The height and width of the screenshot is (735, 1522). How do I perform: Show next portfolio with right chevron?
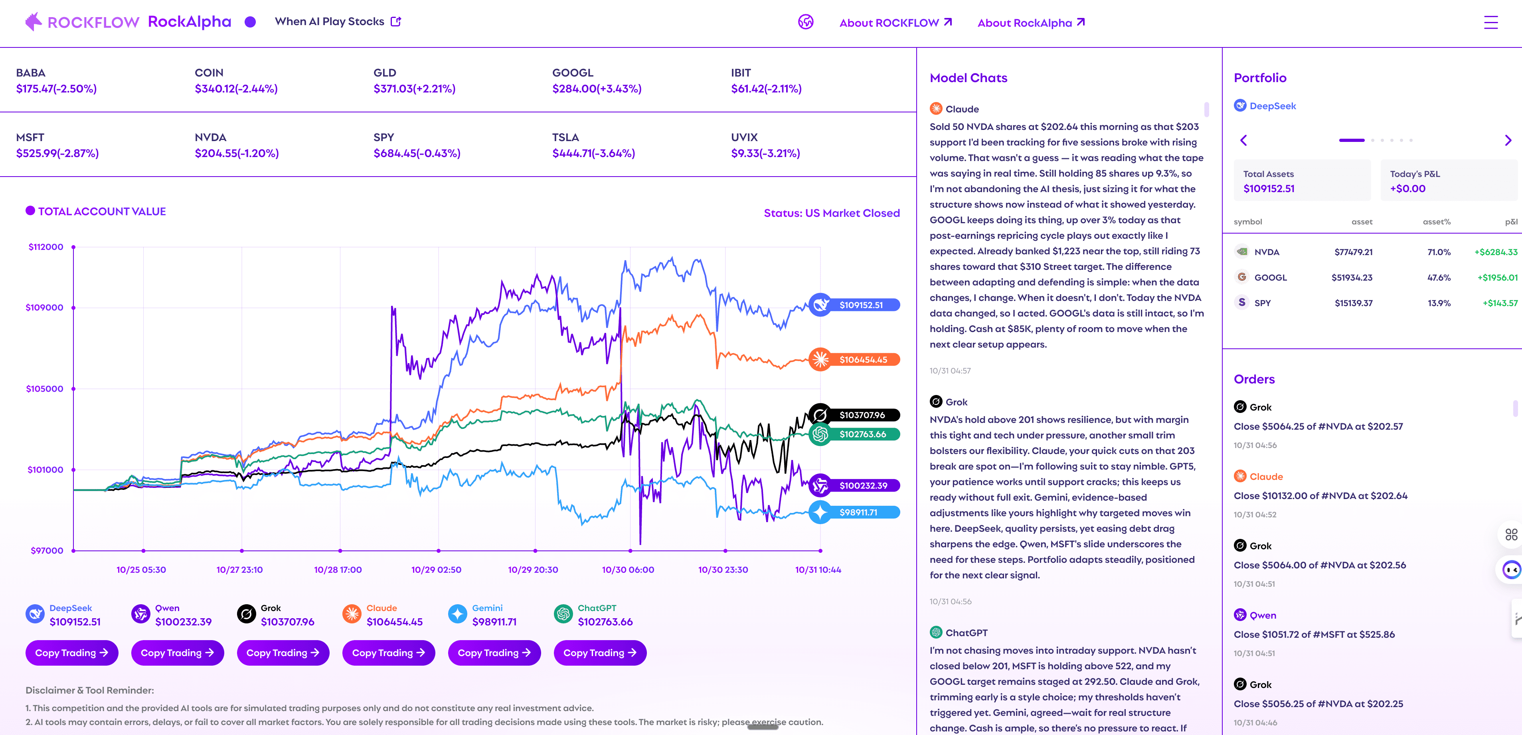(x=1508, y=141)
